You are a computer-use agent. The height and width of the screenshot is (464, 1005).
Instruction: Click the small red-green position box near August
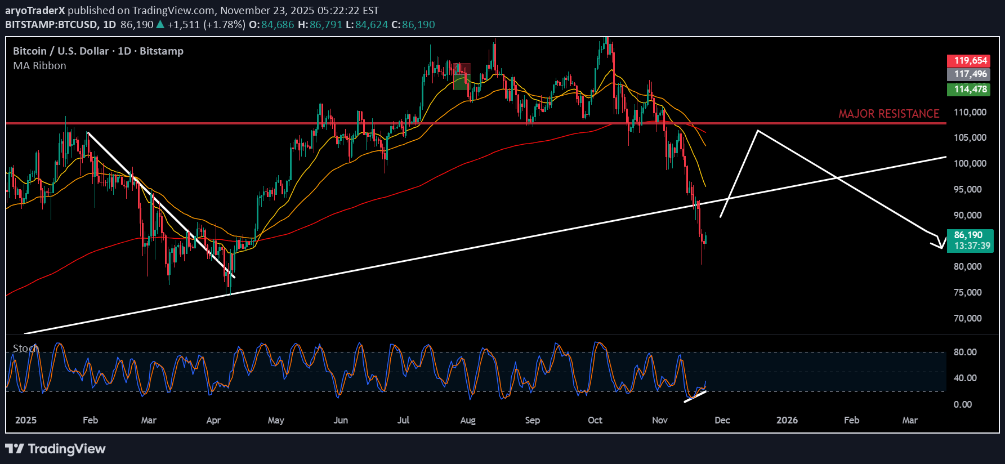(x=461, y=77)
